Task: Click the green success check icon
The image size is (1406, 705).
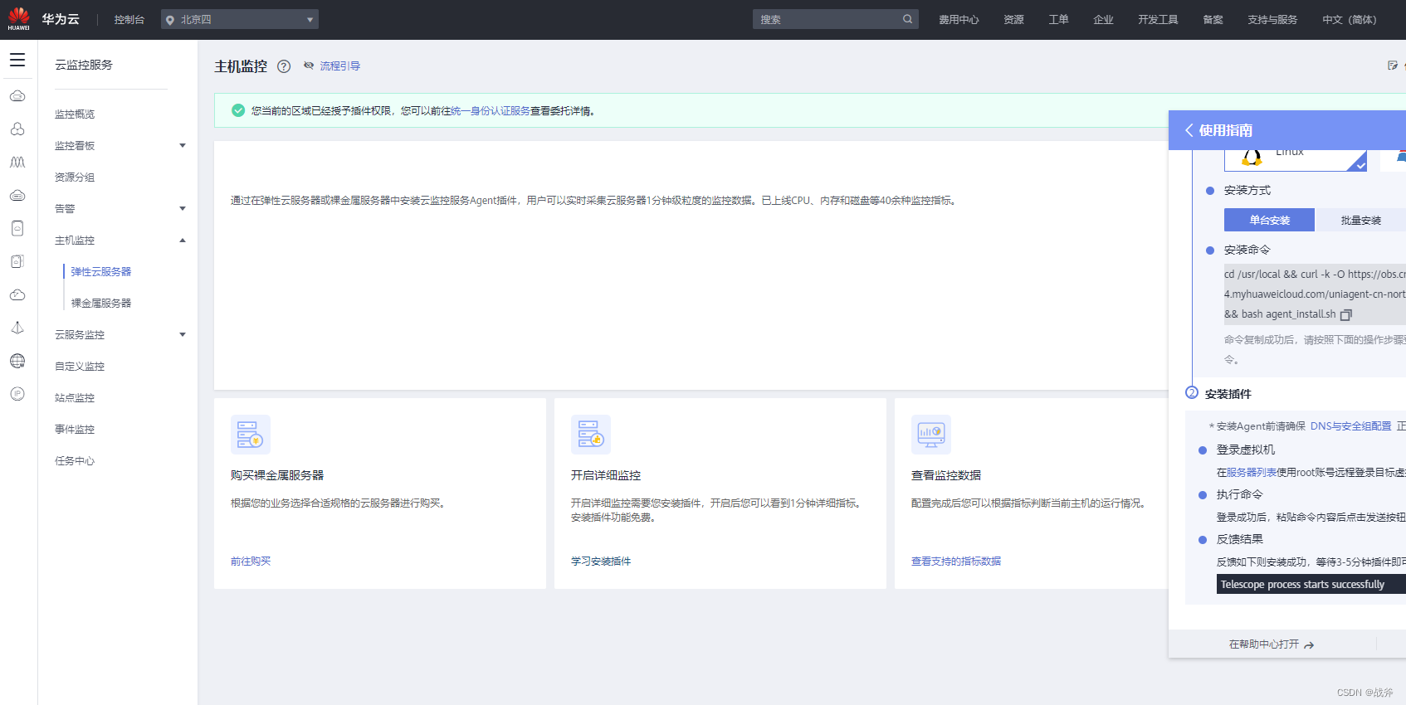Action: 238,110
